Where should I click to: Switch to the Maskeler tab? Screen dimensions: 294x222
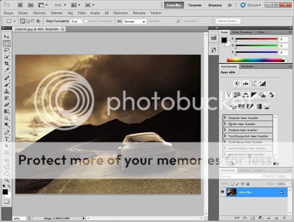(247, 66)
